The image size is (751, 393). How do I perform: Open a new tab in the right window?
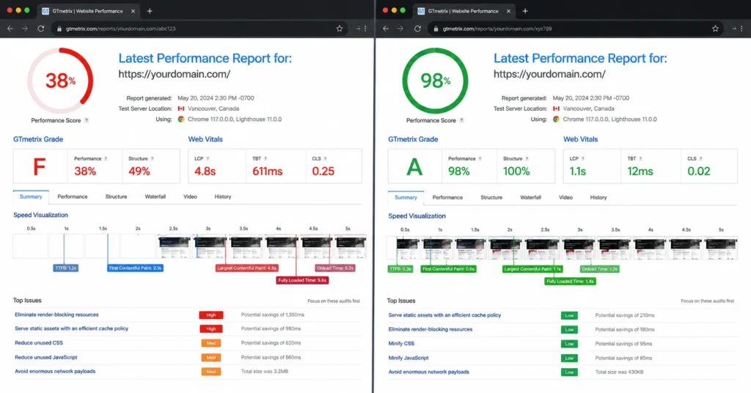click(x=525, y=11)
